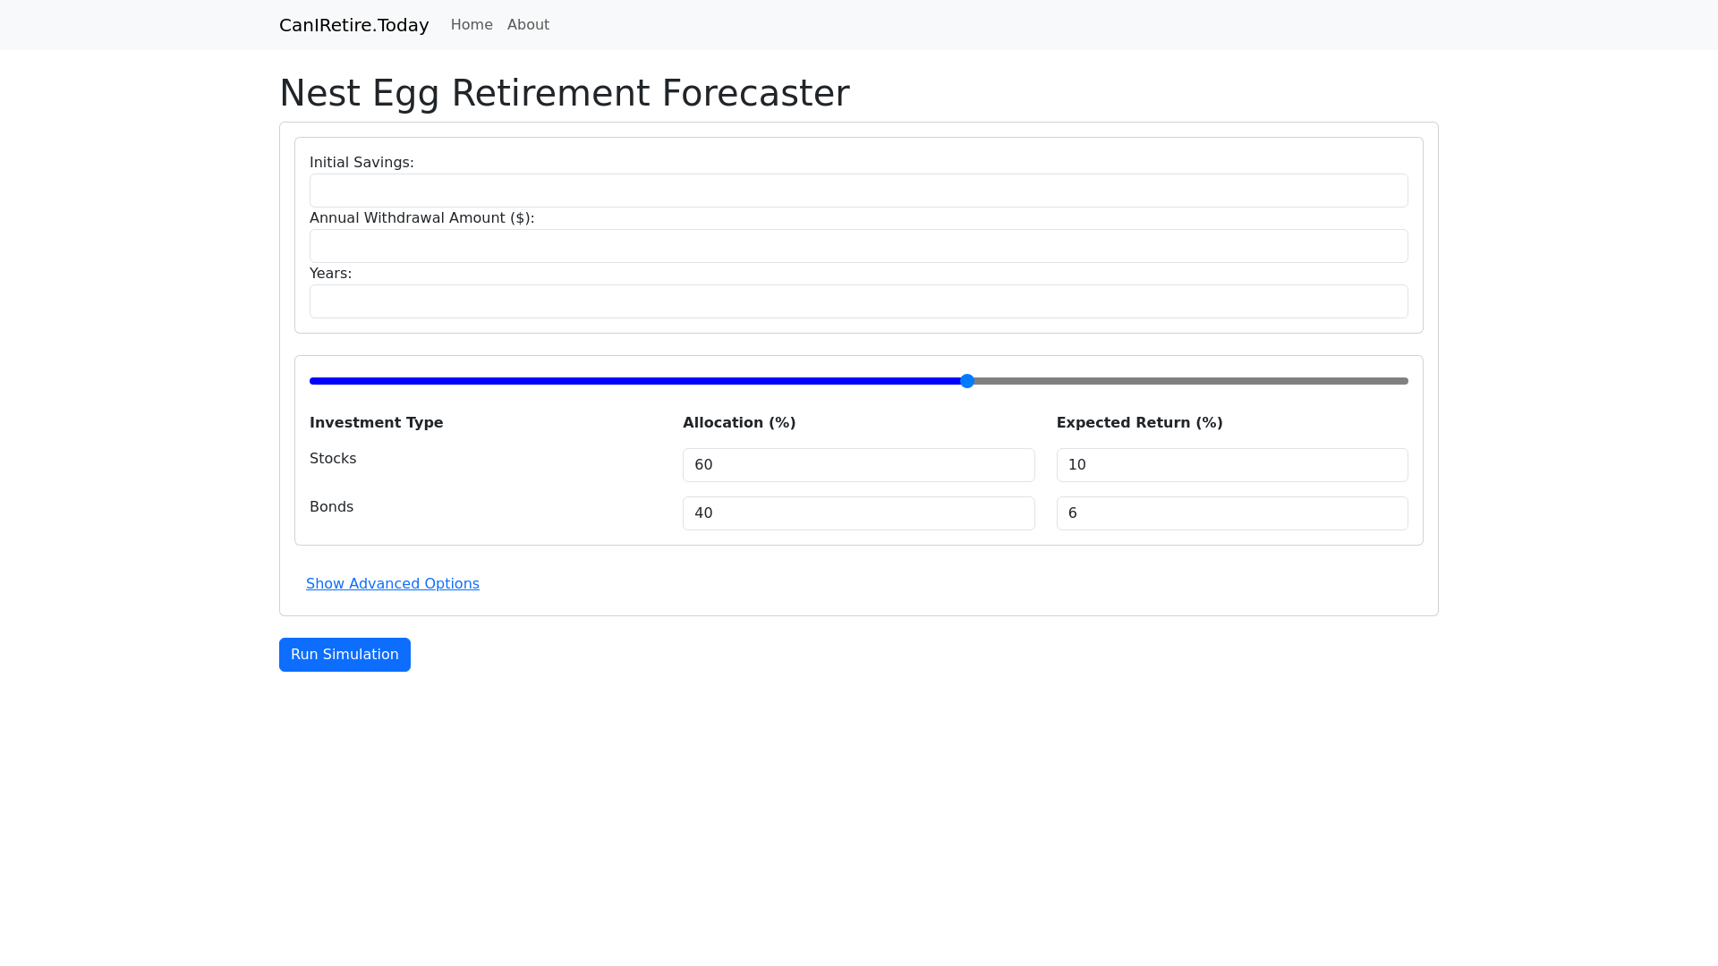1718x966 pixels.
Task: Click the Bonds expected return field
Action: click(1231, 513)
